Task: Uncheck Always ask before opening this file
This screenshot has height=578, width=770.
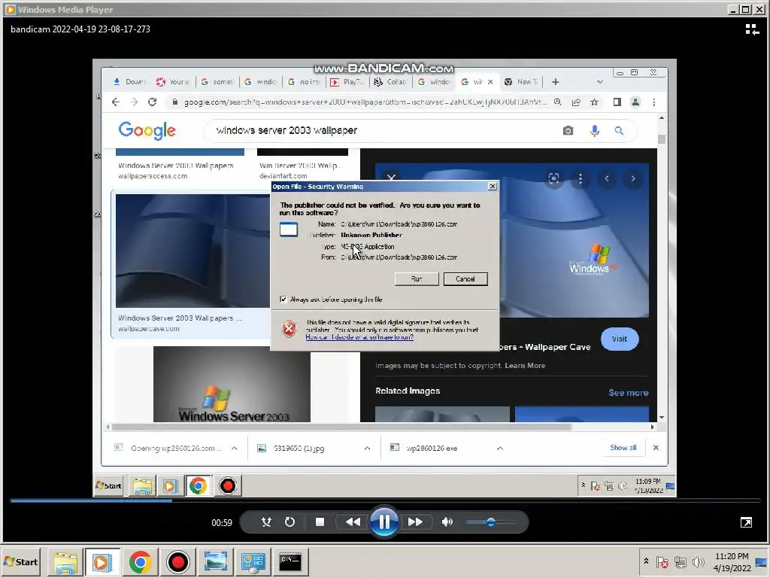Action: (x=283, y=300)
